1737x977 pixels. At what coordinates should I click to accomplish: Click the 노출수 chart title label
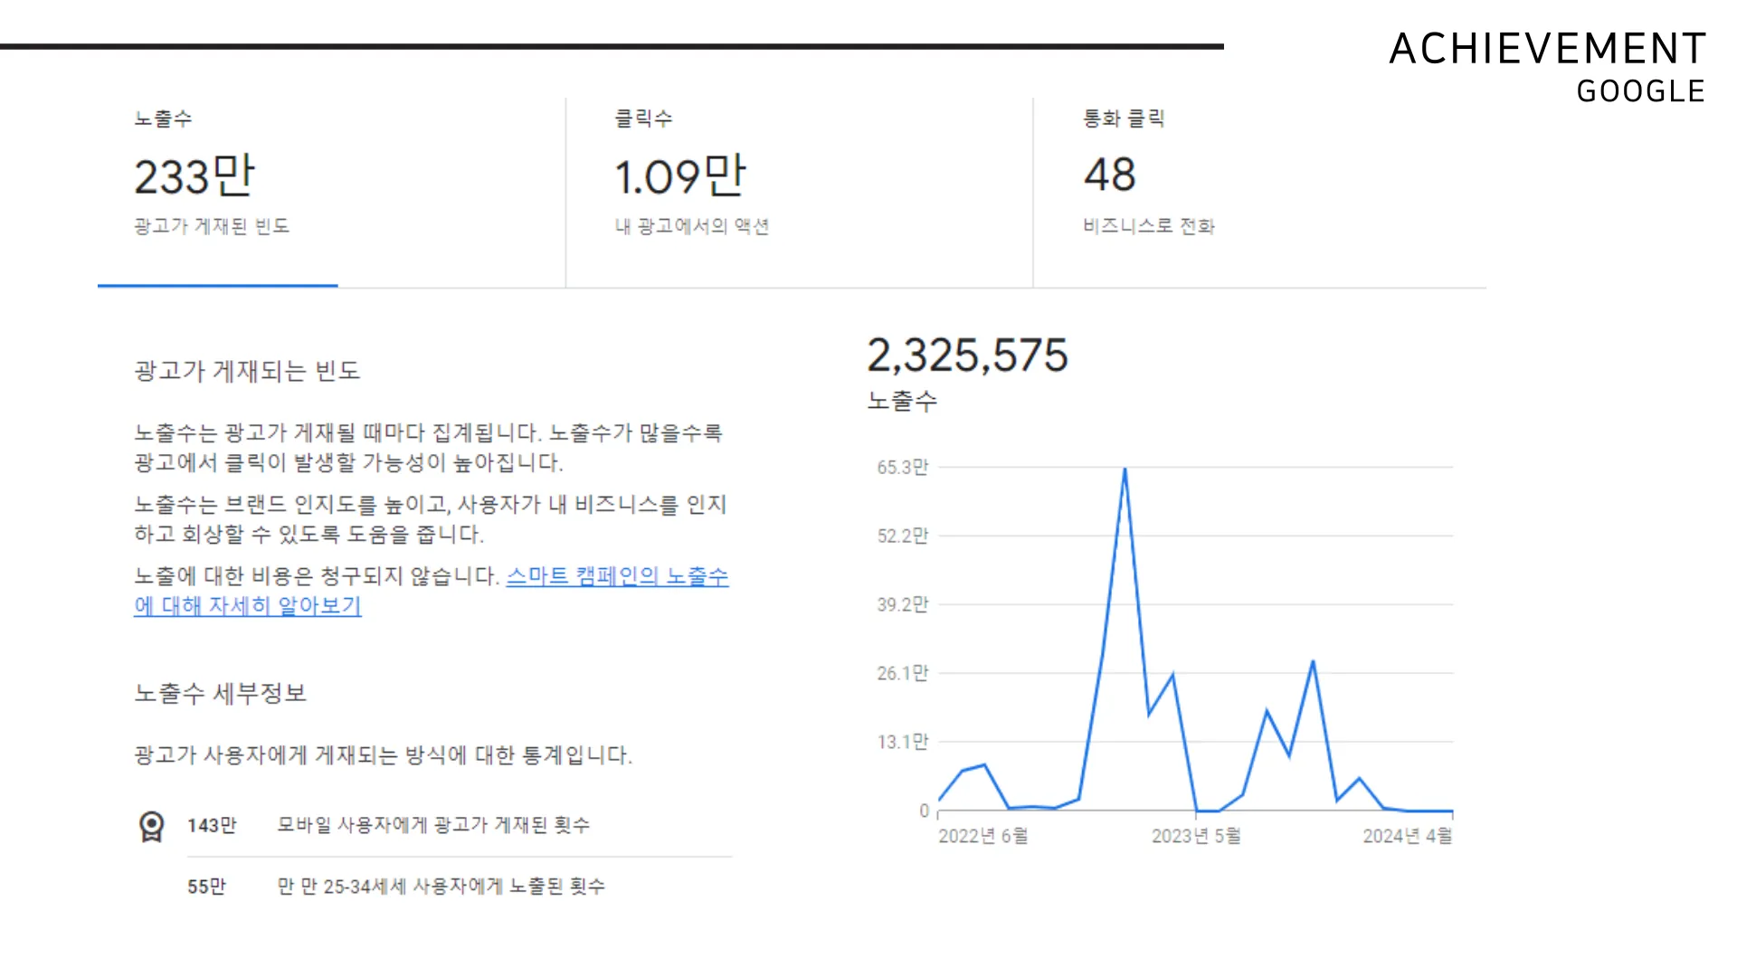pos(902,402)
